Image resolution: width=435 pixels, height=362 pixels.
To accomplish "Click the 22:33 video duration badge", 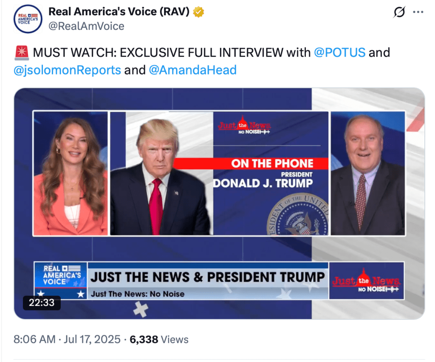I will tap(42, 303).
